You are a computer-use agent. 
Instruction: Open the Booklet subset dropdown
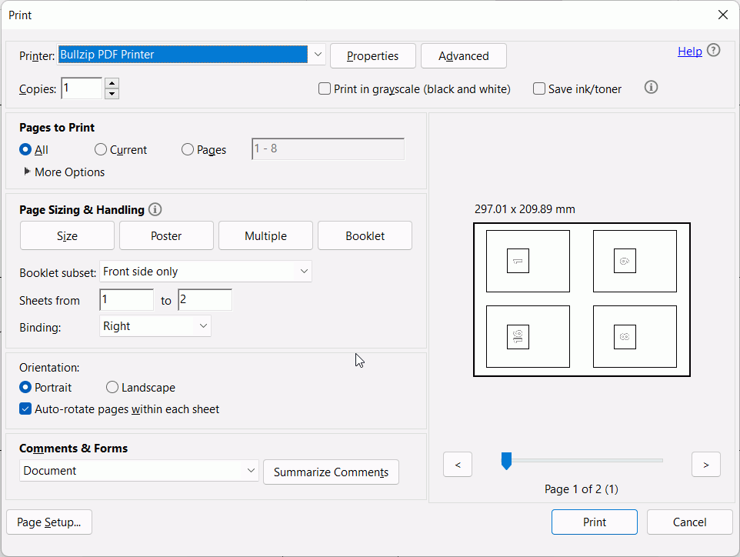tap(205, 272)
